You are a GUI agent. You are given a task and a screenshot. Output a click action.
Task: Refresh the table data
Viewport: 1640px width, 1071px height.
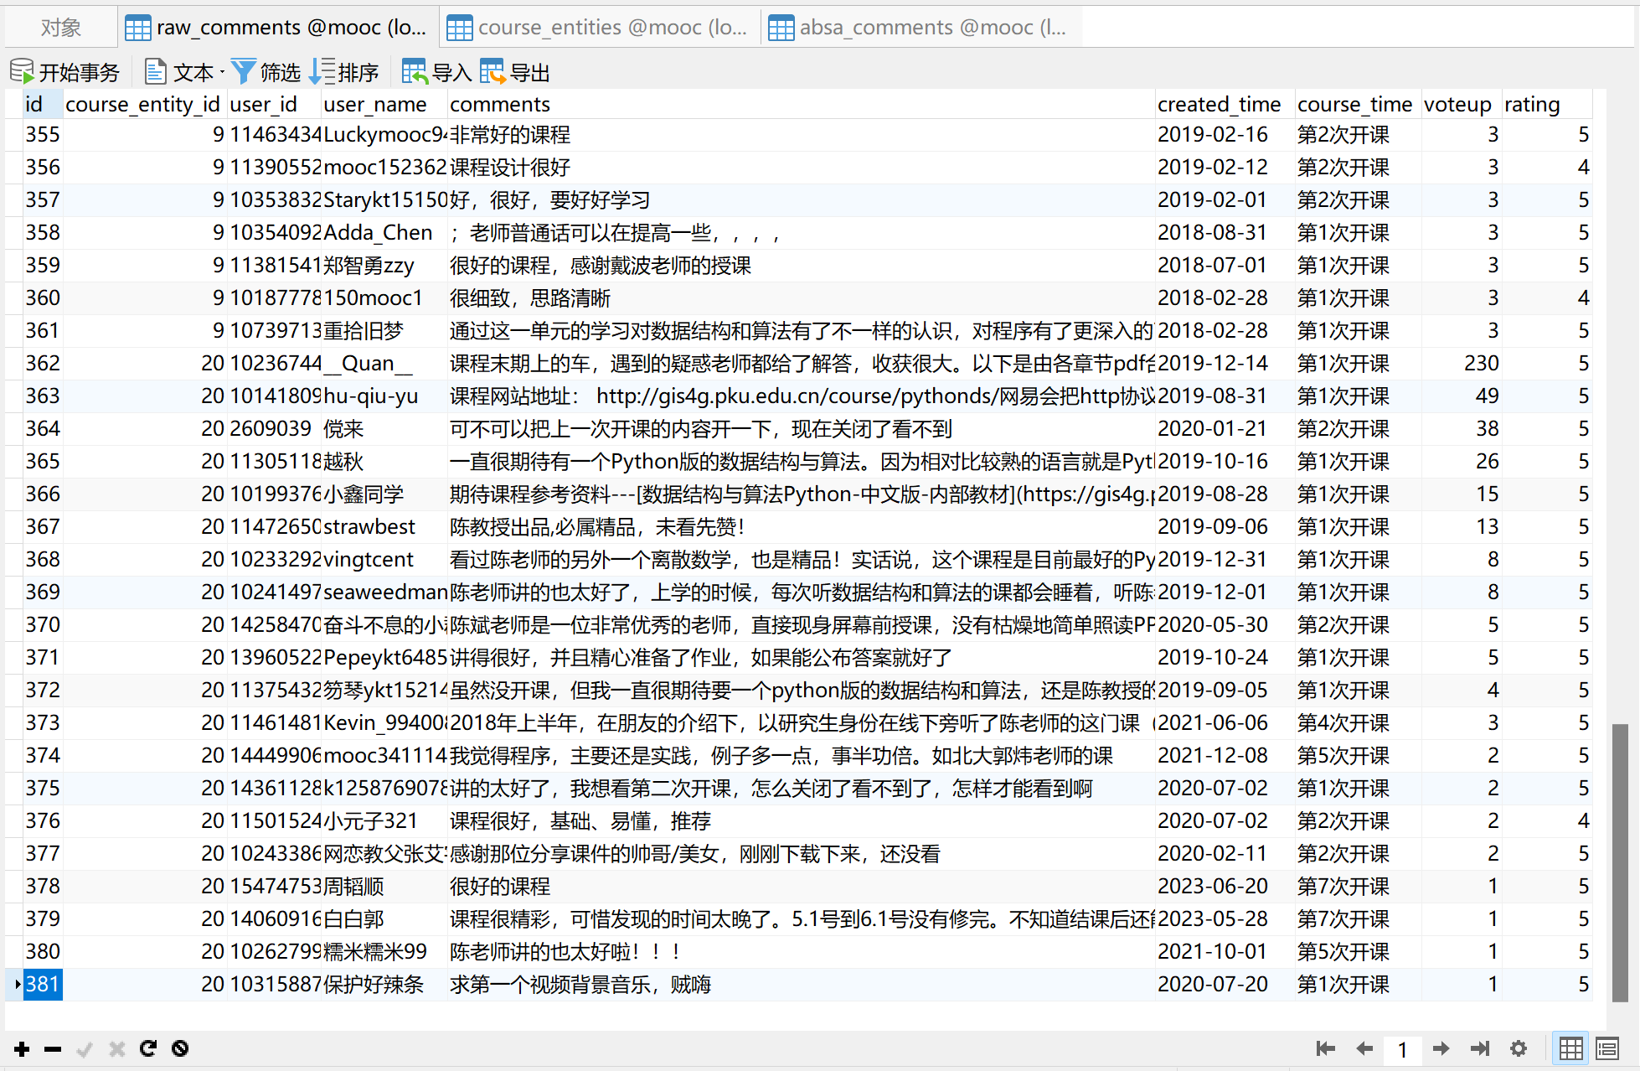[148, 1048]
